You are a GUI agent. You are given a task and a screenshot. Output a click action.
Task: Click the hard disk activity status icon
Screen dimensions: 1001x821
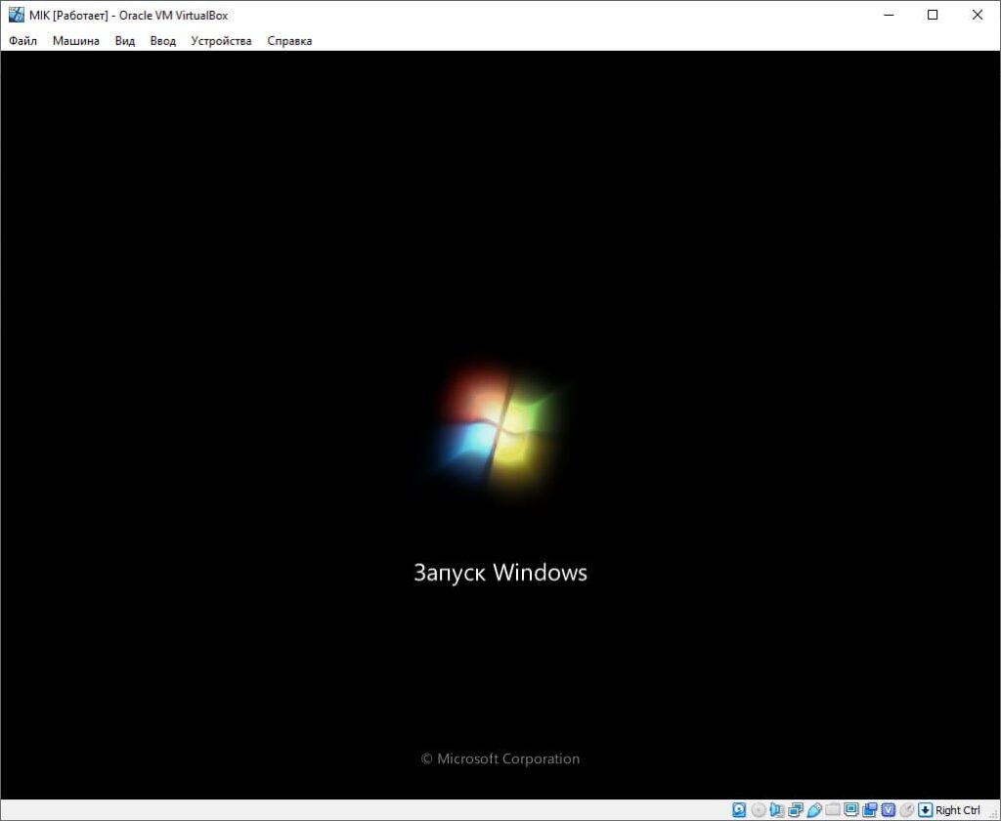coord(739,810)
